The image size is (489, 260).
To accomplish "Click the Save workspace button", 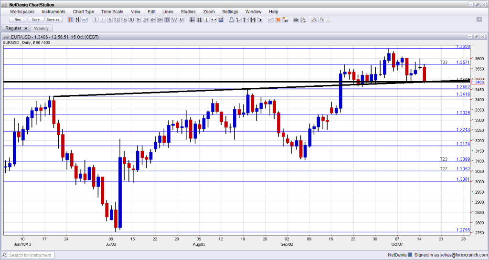I will [36, 20].
